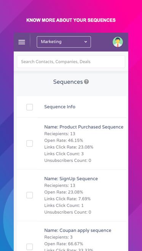This screenshot has width=142, height=251.
Task: Select Links Click Rate 7.69% of SignUp
Action: point(67,199)
